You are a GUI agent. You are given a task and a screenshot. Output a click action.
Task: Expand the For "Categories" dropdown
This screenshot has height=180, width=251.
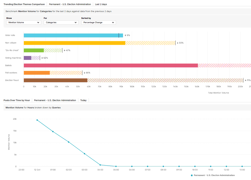click(x=61, y=22)
